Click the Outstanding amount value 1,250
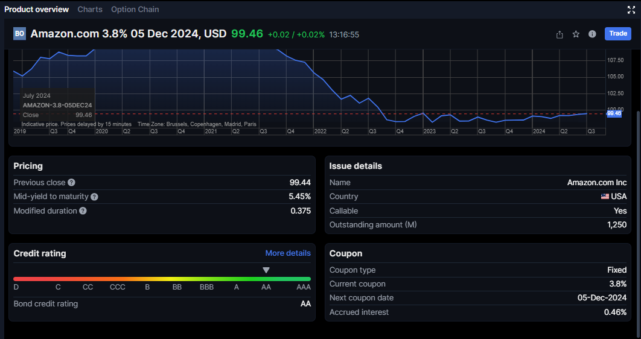Screen dimensions: 641x339 pyautogui.click(x=617, y=224)
